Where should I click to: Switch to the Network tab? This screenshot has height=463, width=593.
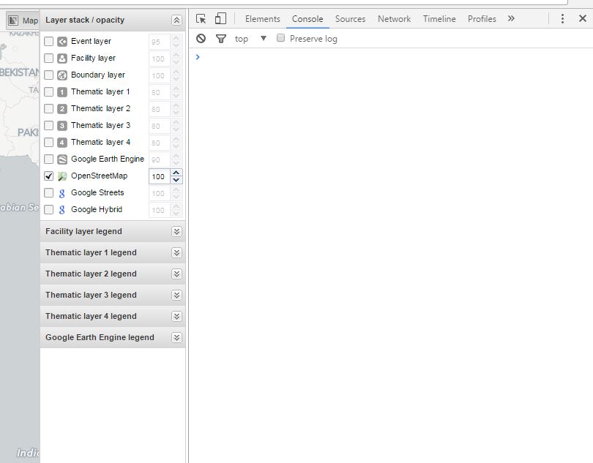394,19
